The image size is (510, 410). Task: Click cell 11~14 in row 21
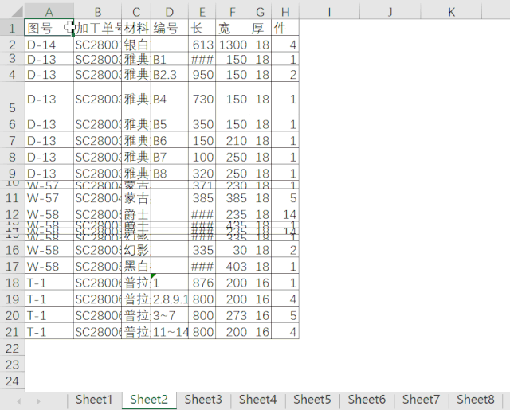pyautogui.click(x=170, y=332)
